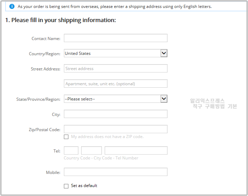The height and width of the screenshot is (196, 248).
Task: Click the Zip/Postal Code input field
Action: click(116, 129)
